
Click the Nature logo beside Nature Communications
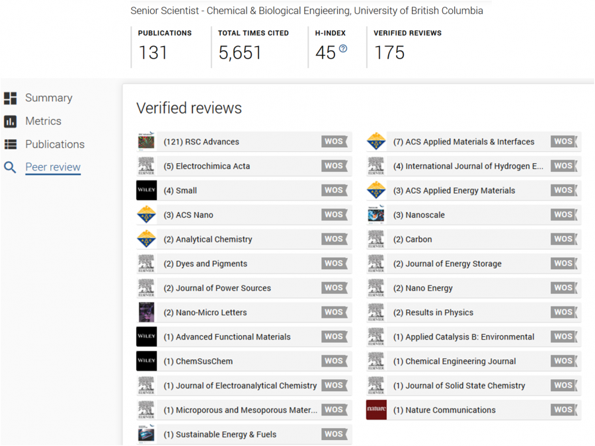pyautogui.click(x=376, y=410)
